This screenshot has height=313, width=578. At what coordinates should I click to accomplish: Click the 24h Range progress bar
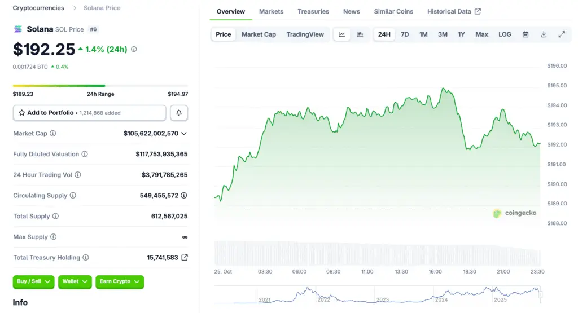pos(100,86)
